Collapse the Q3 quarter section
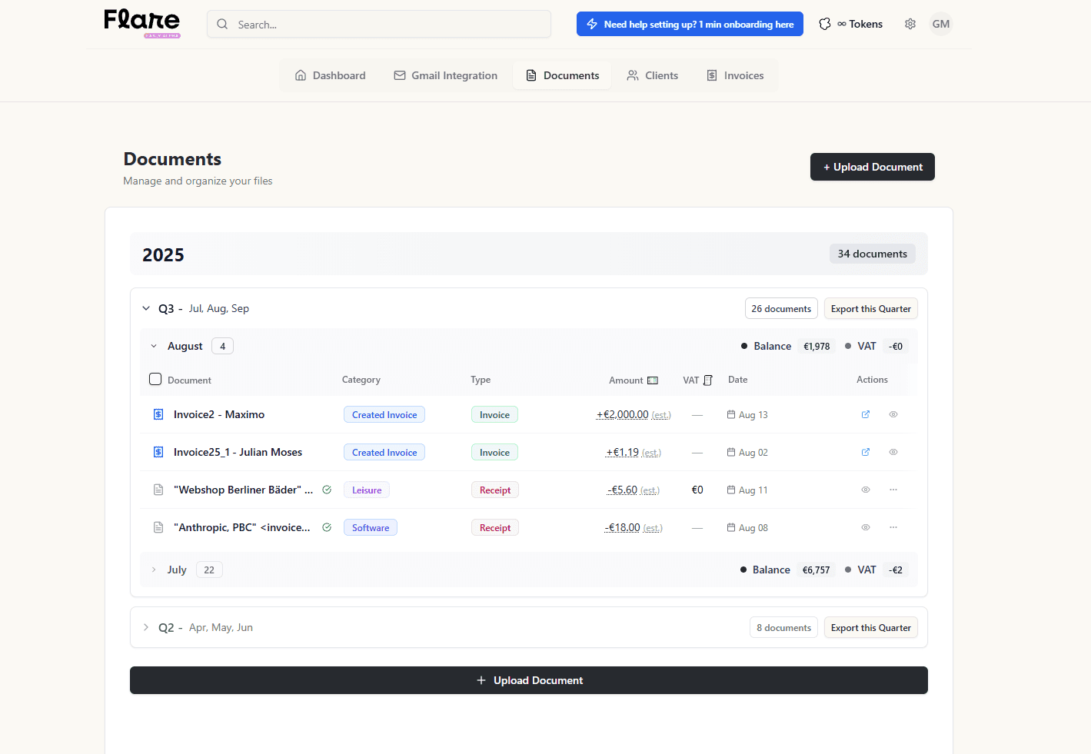The height and width of the screenshot is (754, 1091). (146, 307)
